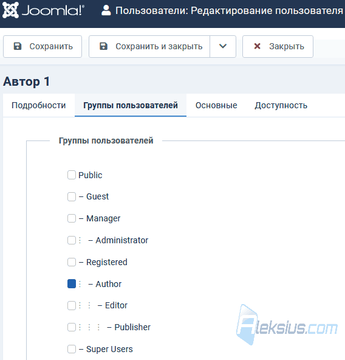Click the Закрыть button

click(x=278, y=46)
